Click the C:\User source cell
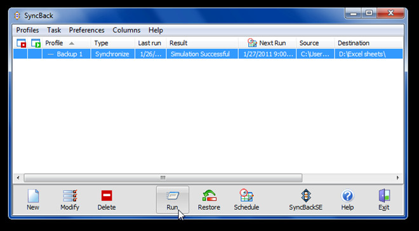 coord(315,54)
